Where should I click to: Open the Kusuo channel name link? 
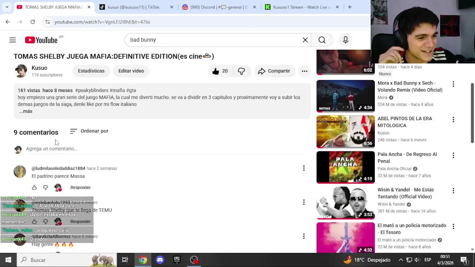pos(39,68)
